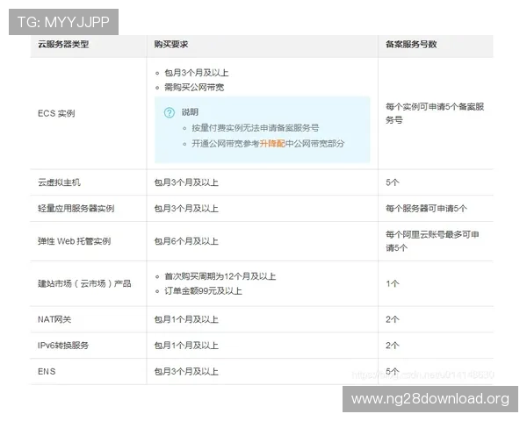This screenshot has height=421, width=527.
Task: Select 包月3个月及以上 in ENS row
Action: pos(186,372)
